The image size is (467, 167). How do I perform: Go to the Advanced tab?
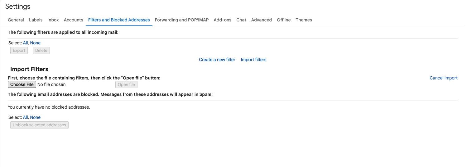pos(261,20)
